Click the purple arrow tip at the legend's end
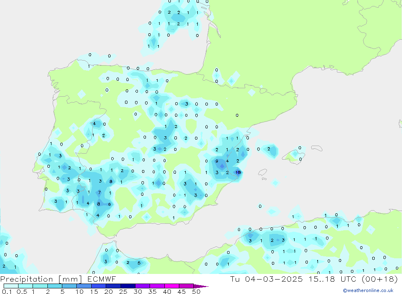 tap(201, 286)
